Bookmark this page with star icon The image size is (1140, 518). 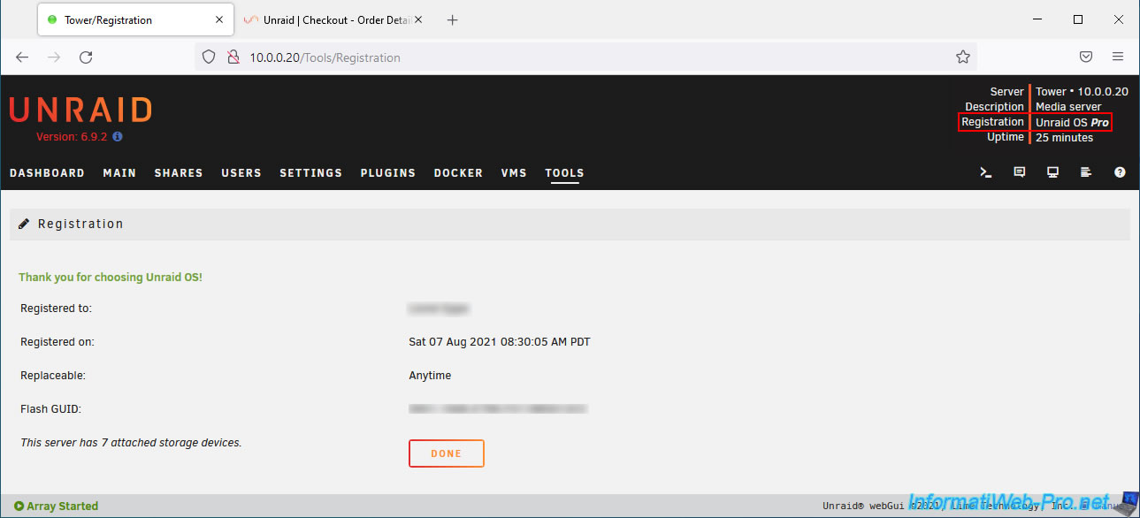(x=963, y=57)
